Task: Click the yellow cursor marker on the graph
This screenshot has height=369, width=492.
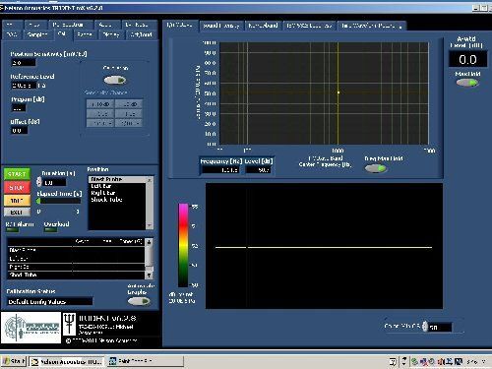Action: click(338, 92)
